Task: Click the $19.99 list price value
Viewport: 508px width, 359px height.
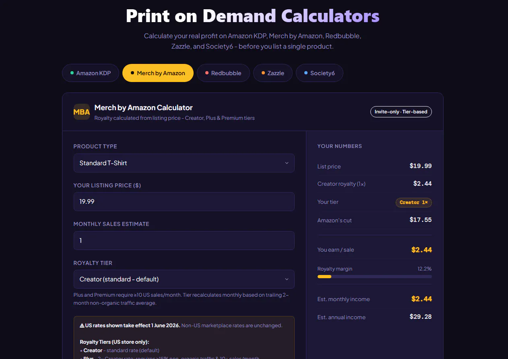Action: point(421,166)
